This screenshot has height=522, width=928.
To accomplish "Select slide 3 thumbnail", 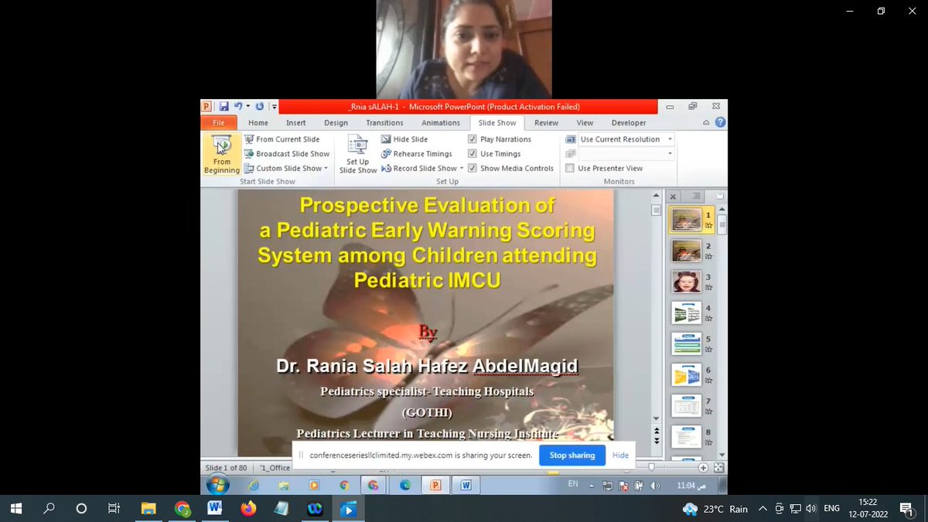I will click(686, 281).
